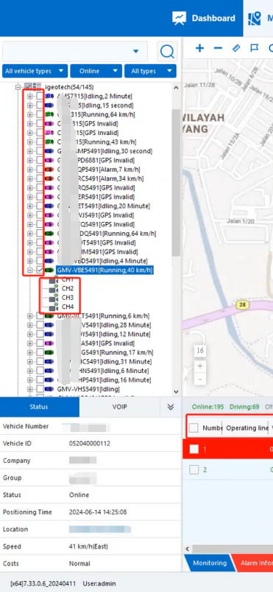Toggle the igeotech group checkbox
This screenshot has height=592, width=273.
pyautogui.click(x=28, y=87)
